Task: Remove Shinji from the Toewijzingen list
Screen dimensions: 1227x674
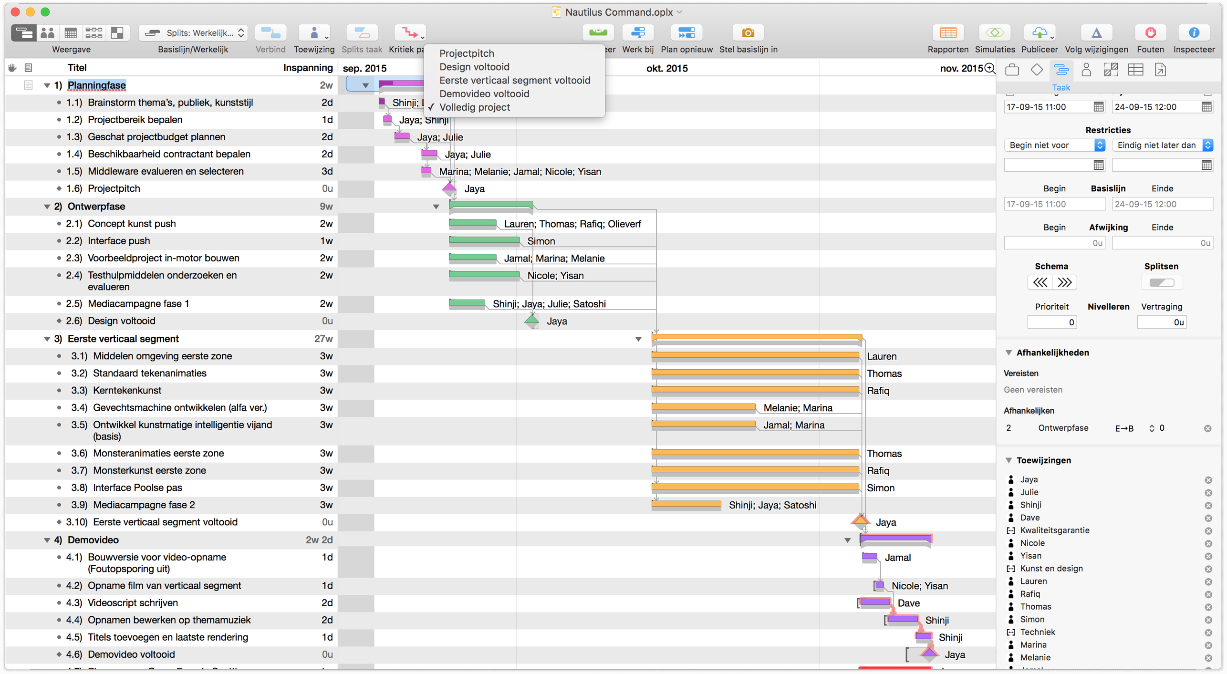Action: (1208, 505)
